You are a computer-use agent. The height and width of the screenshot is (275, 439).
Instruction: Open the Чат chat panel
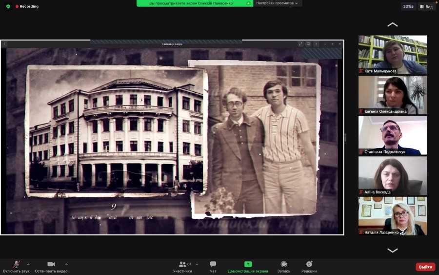tap(213, 267)
